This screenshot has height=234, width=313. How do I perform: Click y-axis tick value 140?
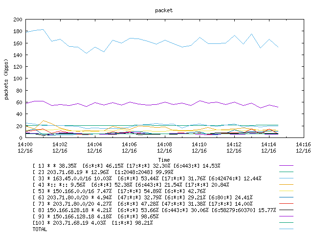click(18, 55)
